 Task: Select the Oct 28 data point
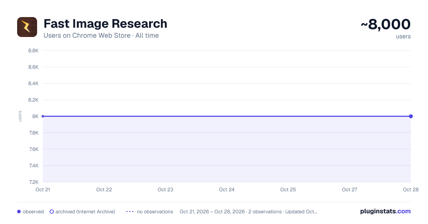pos(411,116)
